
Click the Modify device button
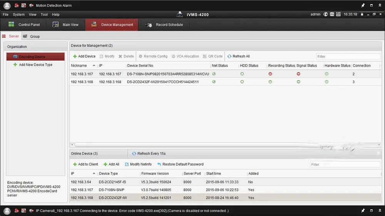click(107, 56)
